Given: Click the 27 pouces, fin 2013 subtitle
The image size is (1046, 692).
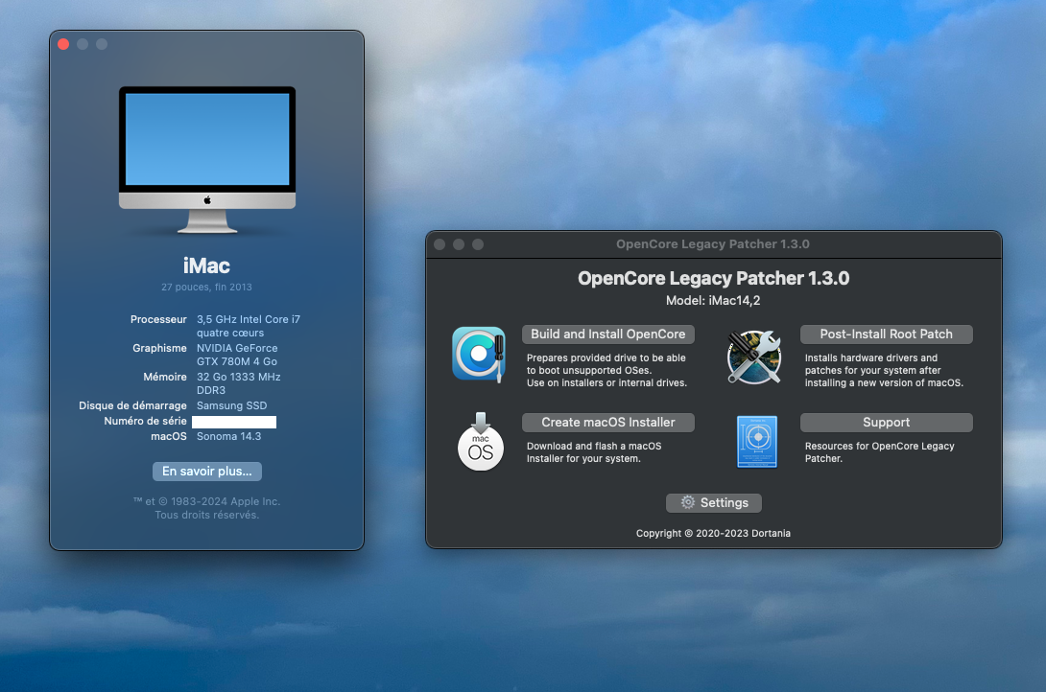Looking at the screenshot, I should point(206,288).
